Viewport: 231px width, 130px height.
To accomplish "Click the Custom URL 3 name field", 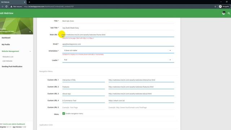I will point(83,94).
